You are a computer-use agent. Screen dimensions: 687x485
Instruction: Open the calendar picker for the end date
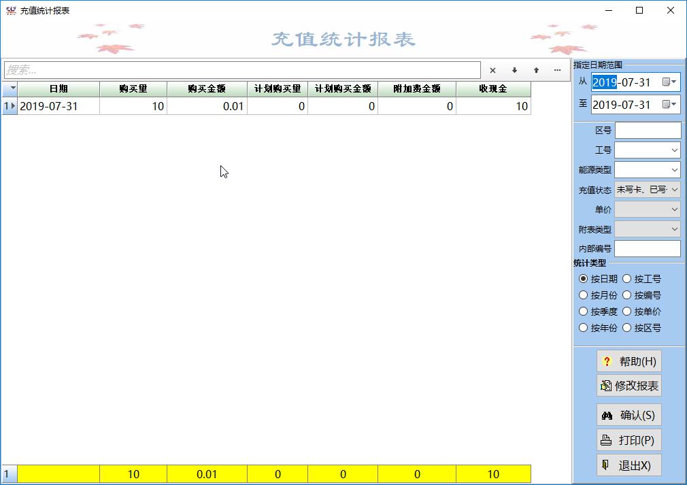click(669, 105)
